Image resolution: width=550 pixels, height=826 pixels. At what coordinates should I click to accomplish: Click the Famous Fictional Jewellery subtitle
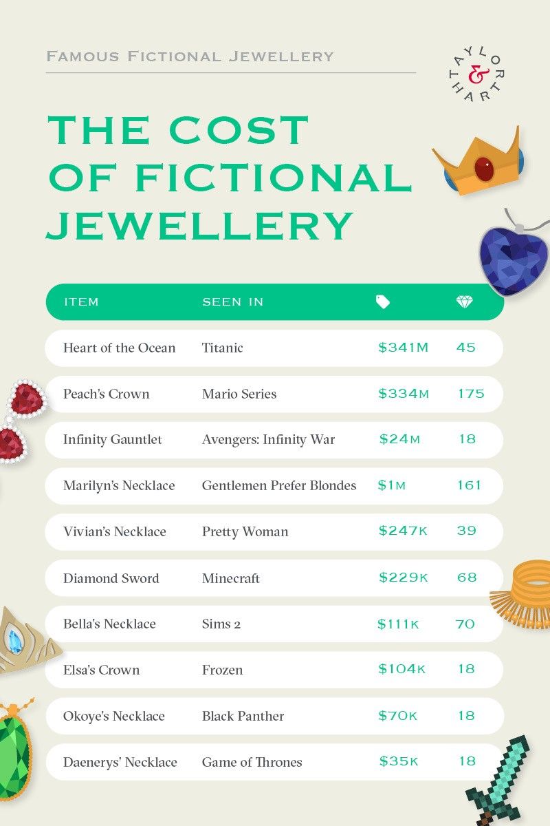pos(190,56)
